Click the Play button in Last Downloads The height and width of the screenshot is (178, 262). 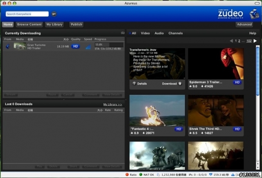pos(40,166)
